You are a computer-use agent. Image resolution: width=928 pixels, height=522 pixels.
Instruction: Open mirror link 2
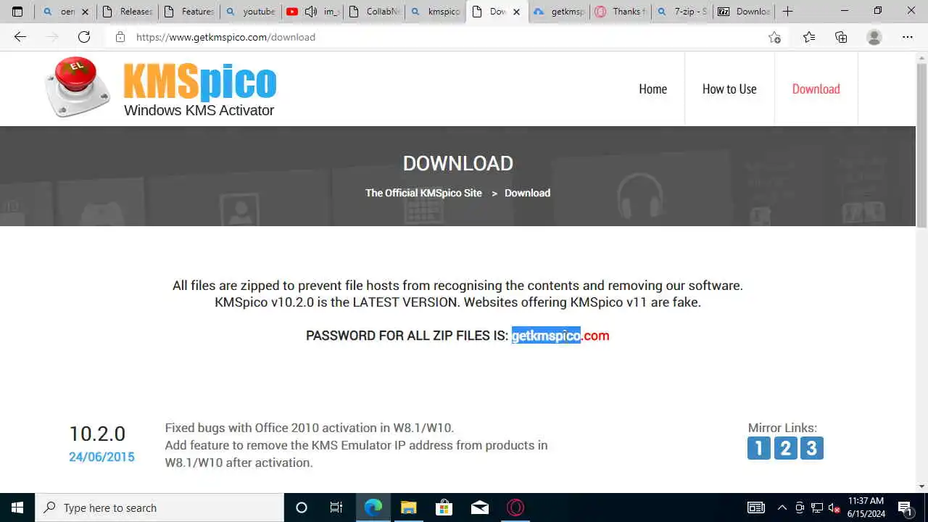tap(785, 448)
